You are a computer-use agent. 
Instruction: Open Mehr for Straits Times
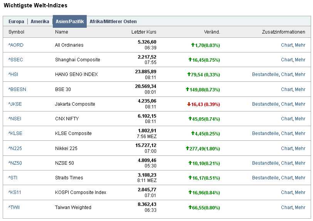click(300, 178)
